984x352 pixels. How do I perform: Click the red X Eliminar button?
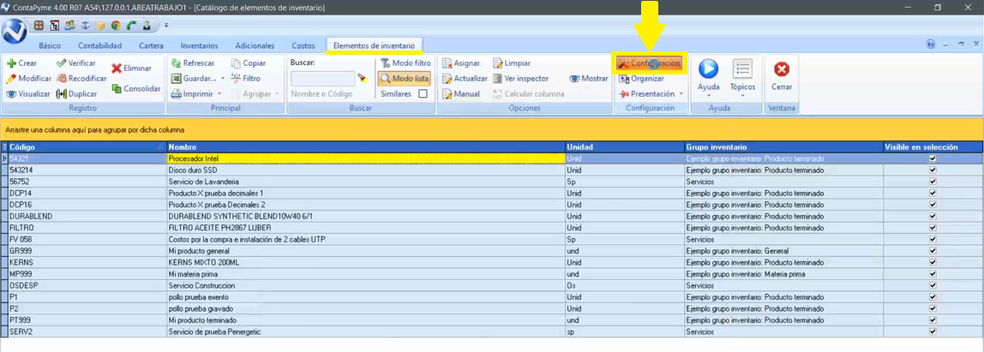(x=131, y=68)
